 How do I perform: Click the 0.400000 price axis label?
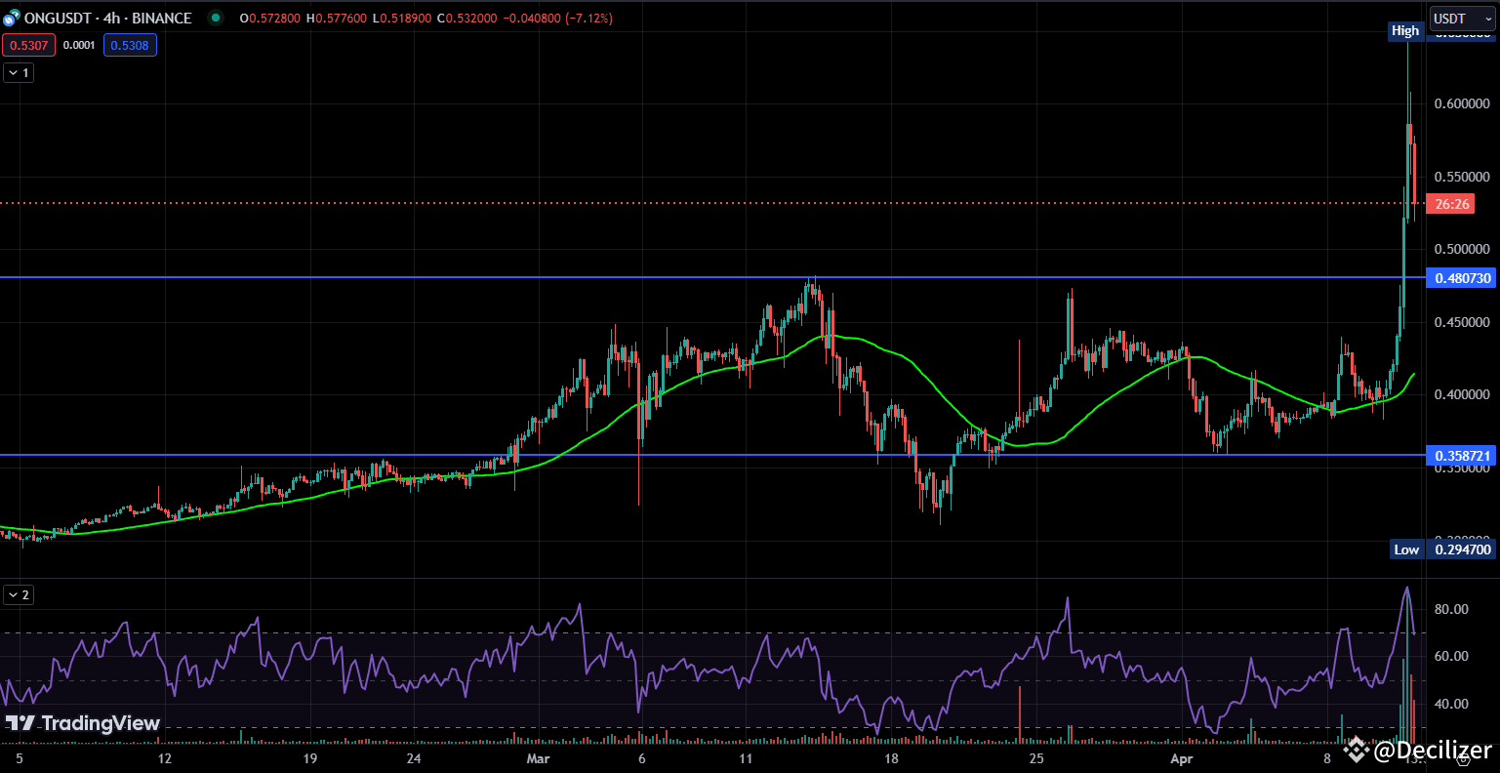(1461, 394)
